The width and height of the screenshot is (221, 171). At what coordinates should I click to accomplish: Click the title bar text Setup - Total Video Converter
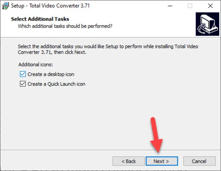coord(50,6)
